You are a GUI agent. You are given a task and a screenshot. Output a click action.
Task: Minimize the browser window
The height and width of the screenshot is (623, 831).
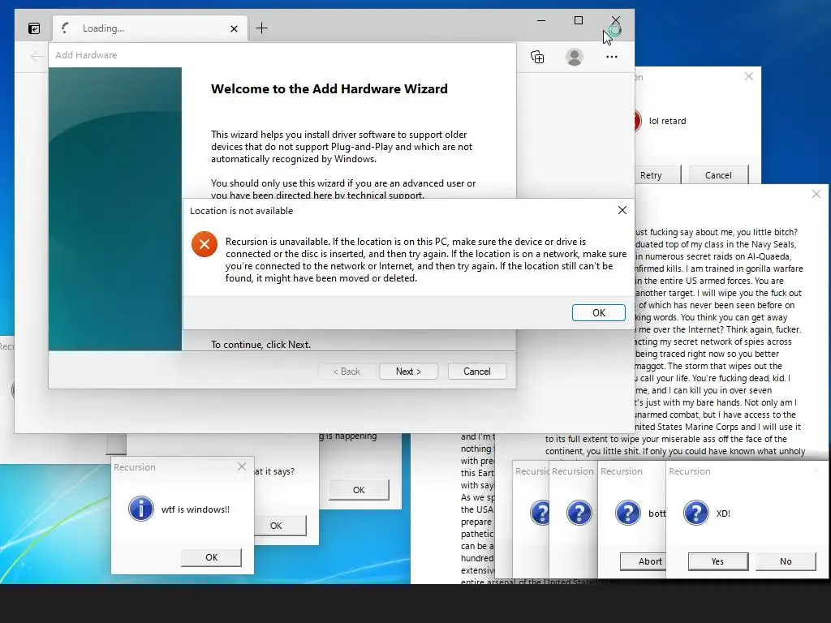[541, 20]
